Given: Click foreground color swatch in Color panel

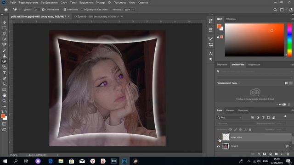Looking at the screenshot, I should pyautogui.click(x=219, y=27).
